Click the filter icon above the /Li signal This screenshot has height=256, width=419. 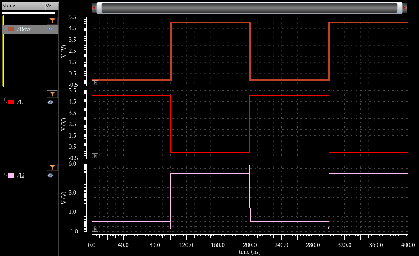click(x=52, y=167)
